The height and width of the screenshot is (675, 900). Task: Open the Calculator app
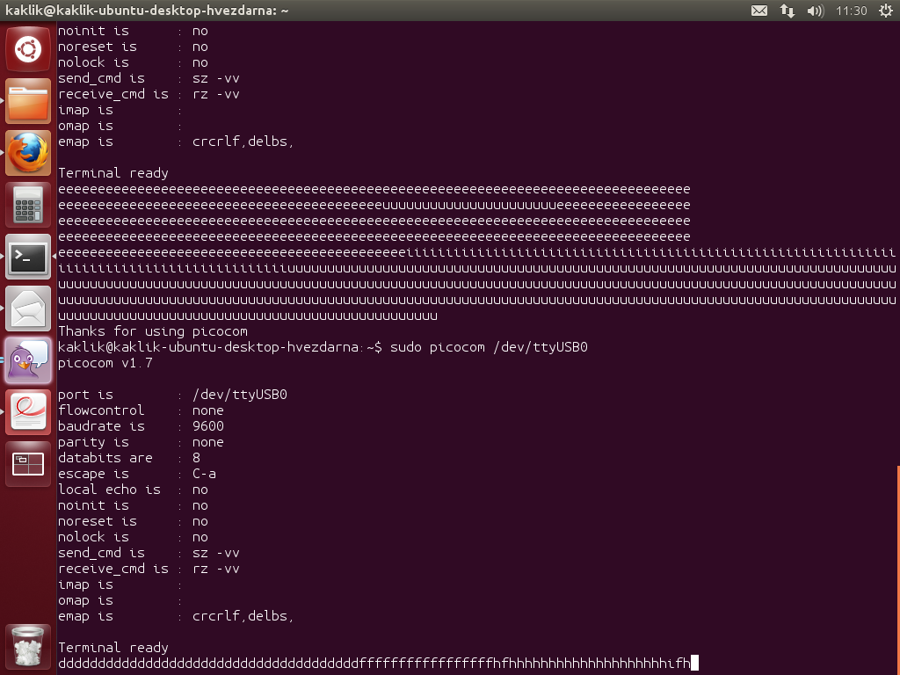[28, 205]
